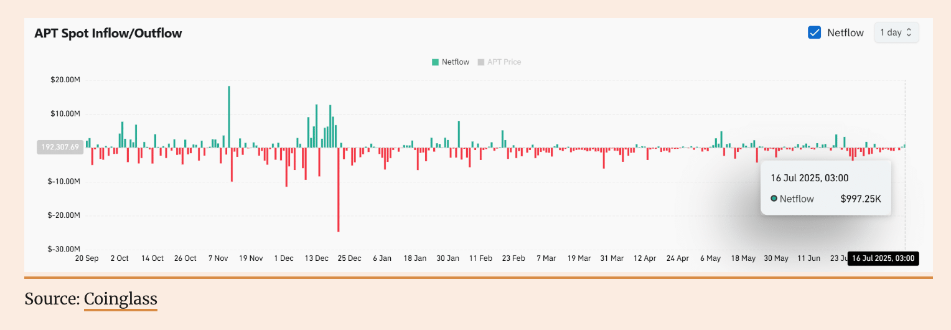951x330 pixels.
Task: Click the tallest green bar in mid-November
Action: (229, 115)
